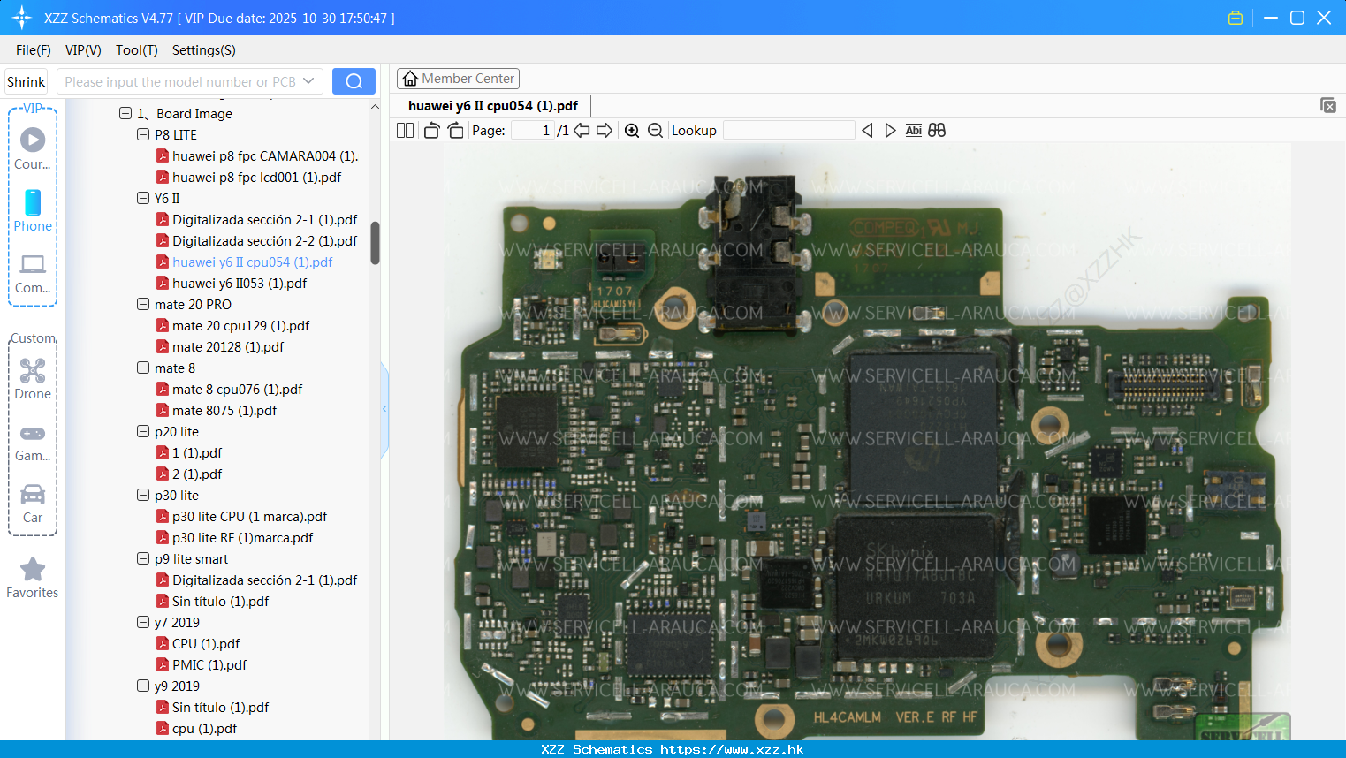Viewport: 1346px width, 758px height.
Task: Collapse the y9 2019 folder
Action: click(x=143, y=686)
